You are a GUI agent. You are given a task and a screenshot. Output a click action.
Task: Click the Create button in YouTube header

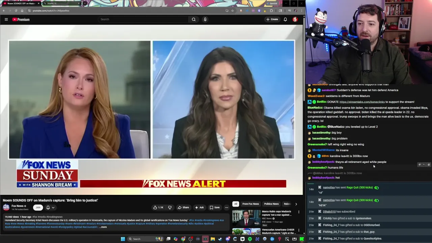272,19
